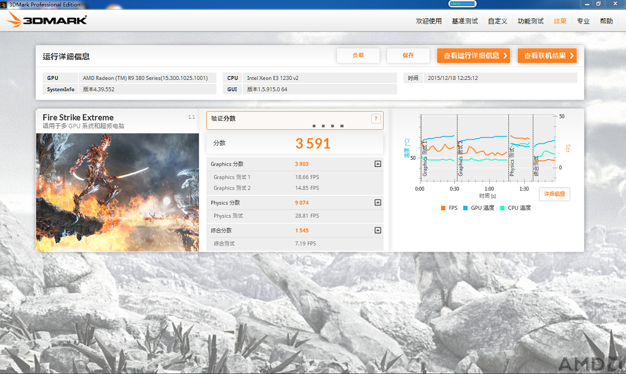Switch to the 专业 tab
Screen dimensions: 626x374
583,21
